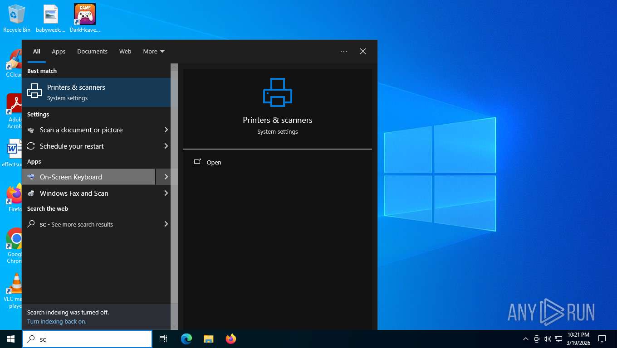Screen dimensions: 617x348
Task: Select Scan a document or picture result
Action: point(88,130)
